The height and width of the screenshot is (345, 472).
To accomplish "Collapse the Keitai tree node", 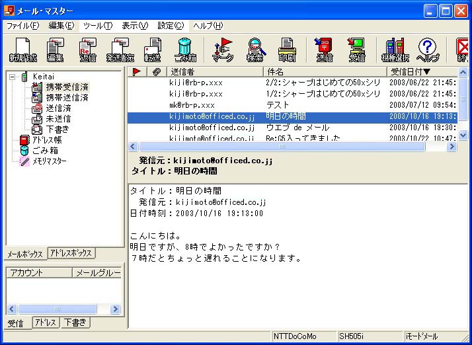I will click(13, 77).
